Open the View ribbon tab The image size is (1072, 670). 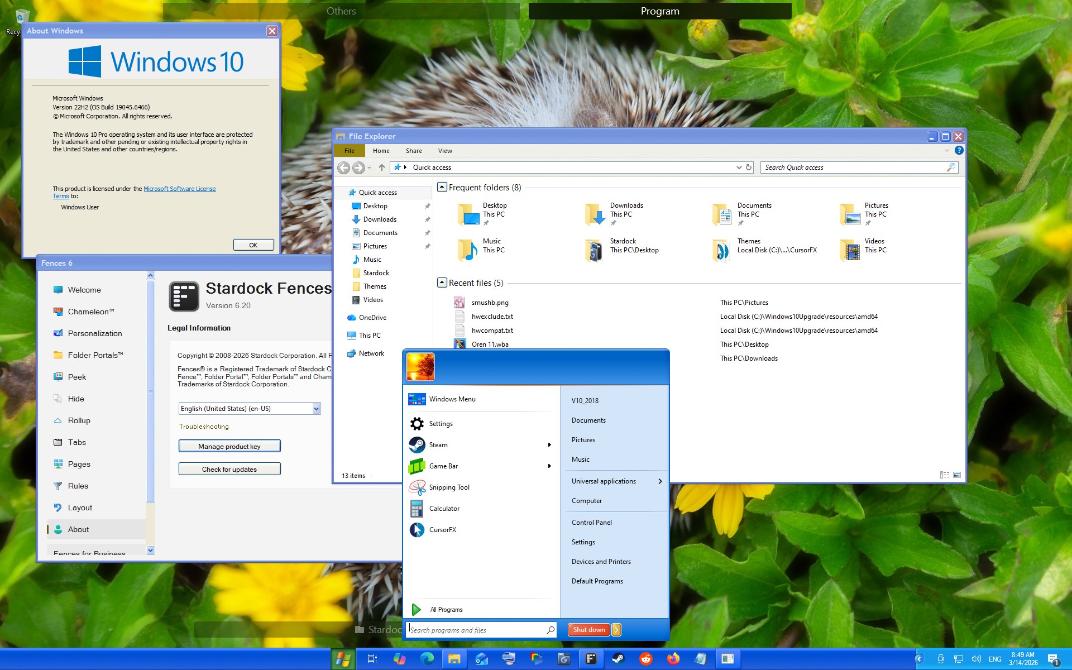(445, 151)
